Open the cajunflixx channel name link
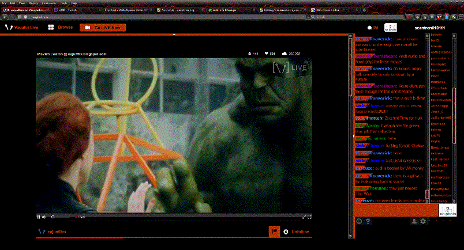 pyautogui.click(x=57, y=232)
